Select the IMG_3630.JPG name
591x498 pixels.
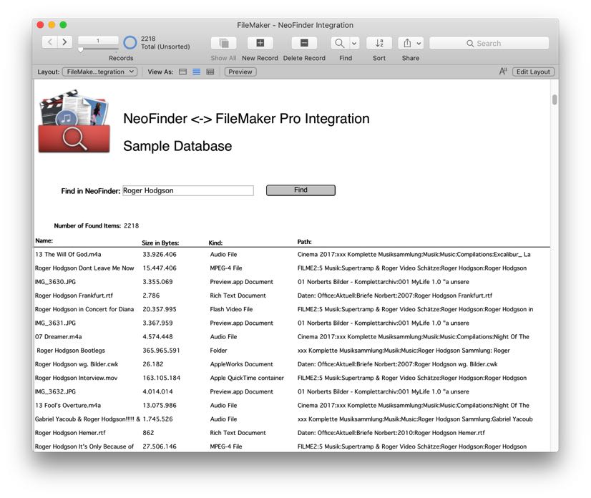tap(55, 282)
